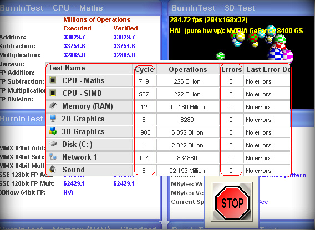Select the Disk (C: ) test row
The width and height of the screenshot is (315, 230).
[169, 145]
